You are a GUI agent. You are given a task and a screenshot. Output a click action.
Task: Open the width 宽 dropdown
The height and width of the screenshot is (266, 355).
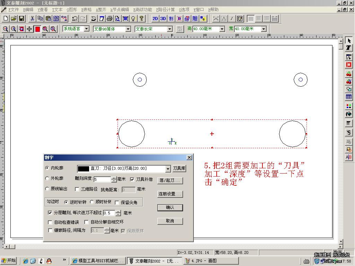coord(263,29)
